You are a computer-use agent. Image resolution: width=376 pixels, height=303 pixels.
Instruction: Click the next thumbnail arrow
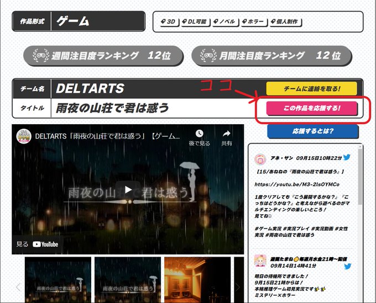coord(237,287)
